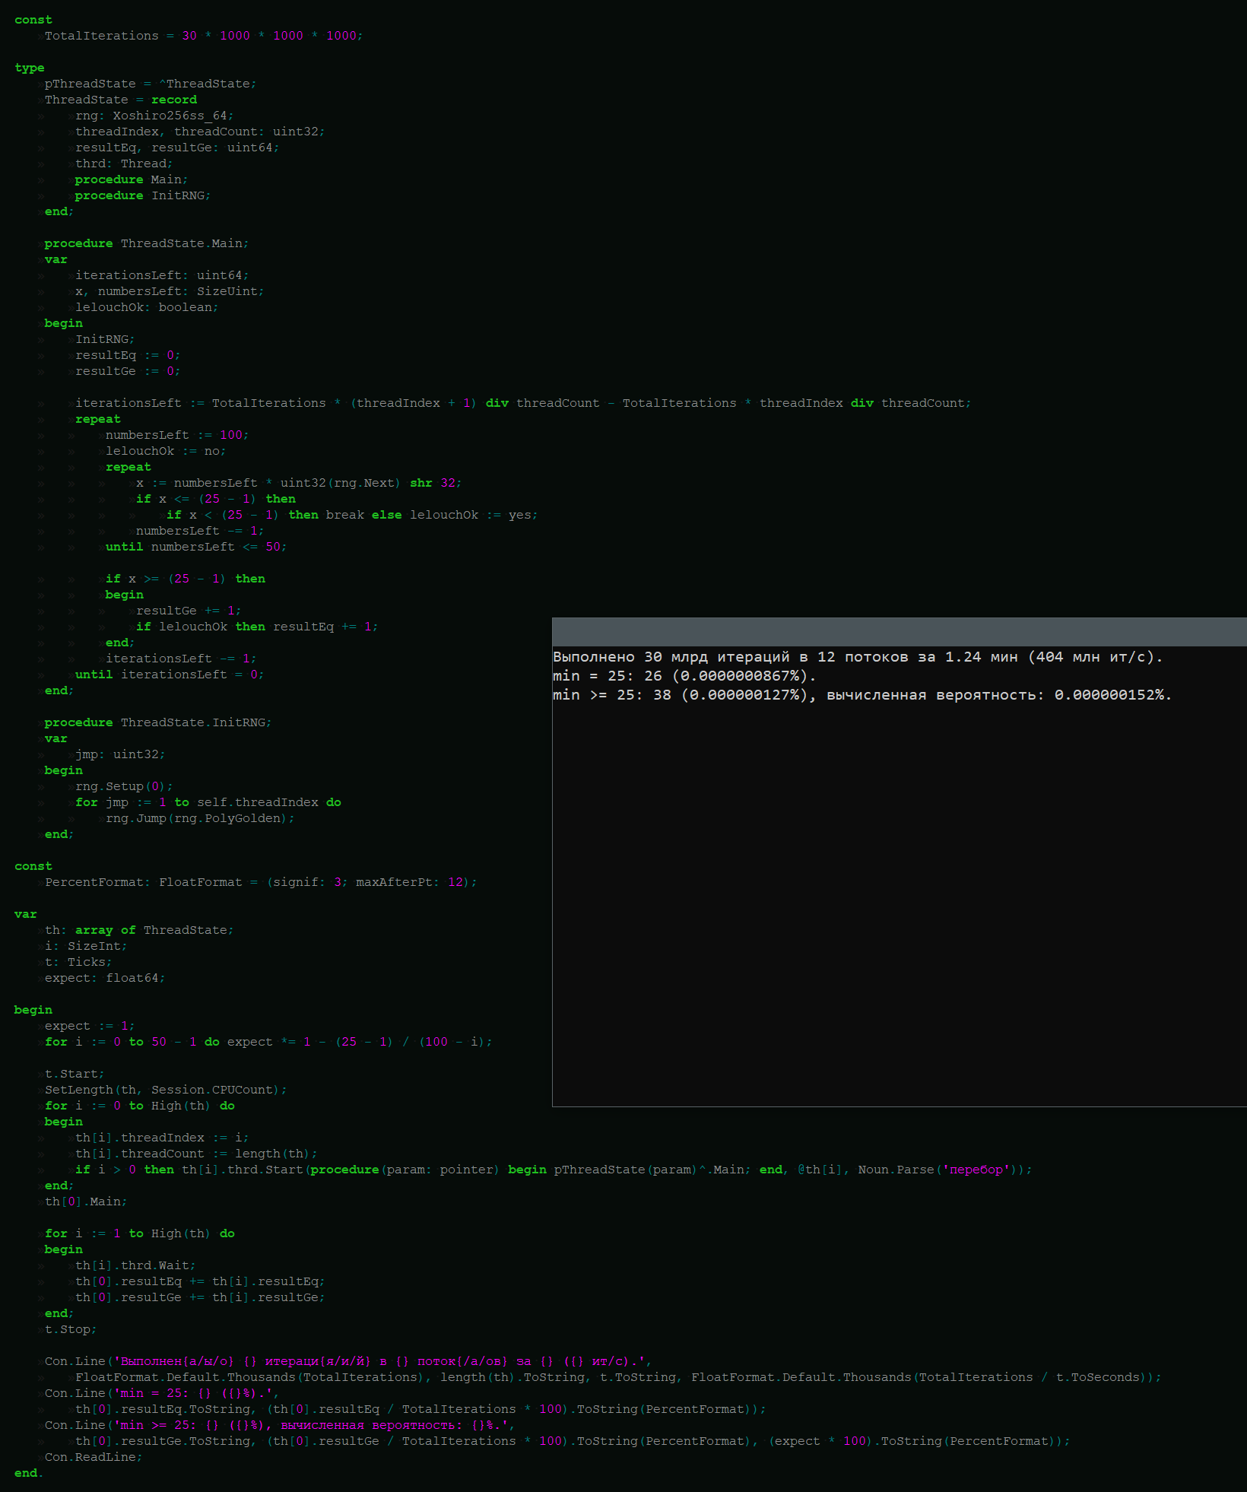Click the 'procedure ThreadState.Main;' header line
1247x1492 pixels.
[x=146, y=243]
